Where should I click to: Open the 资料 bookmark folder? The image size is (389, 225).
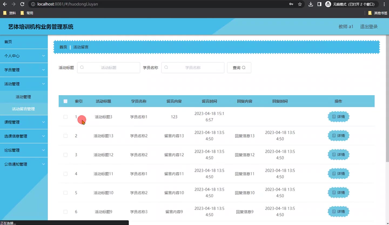(9, 13)
